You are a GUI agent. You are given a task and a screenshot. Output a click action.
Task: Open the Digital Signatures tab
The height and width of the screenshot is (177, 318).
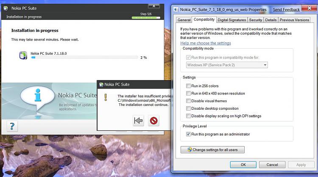(232, 20)
